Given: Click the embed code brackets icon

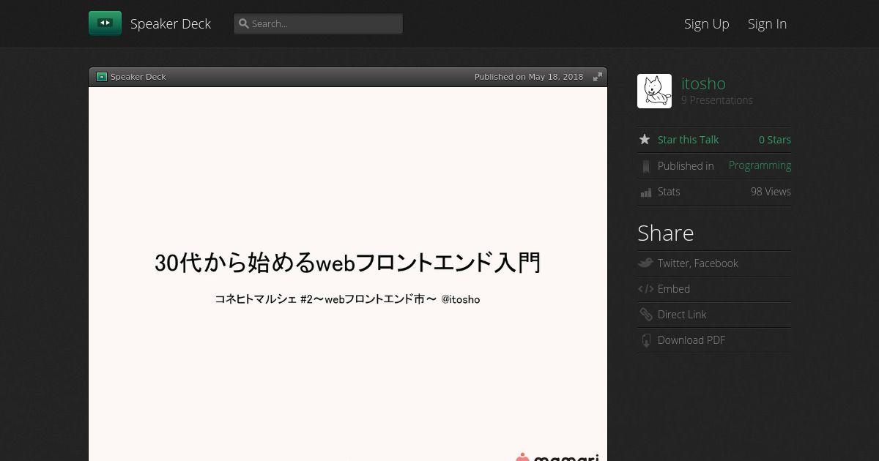Looking at the screenshot, I should (x=645, y=289).
